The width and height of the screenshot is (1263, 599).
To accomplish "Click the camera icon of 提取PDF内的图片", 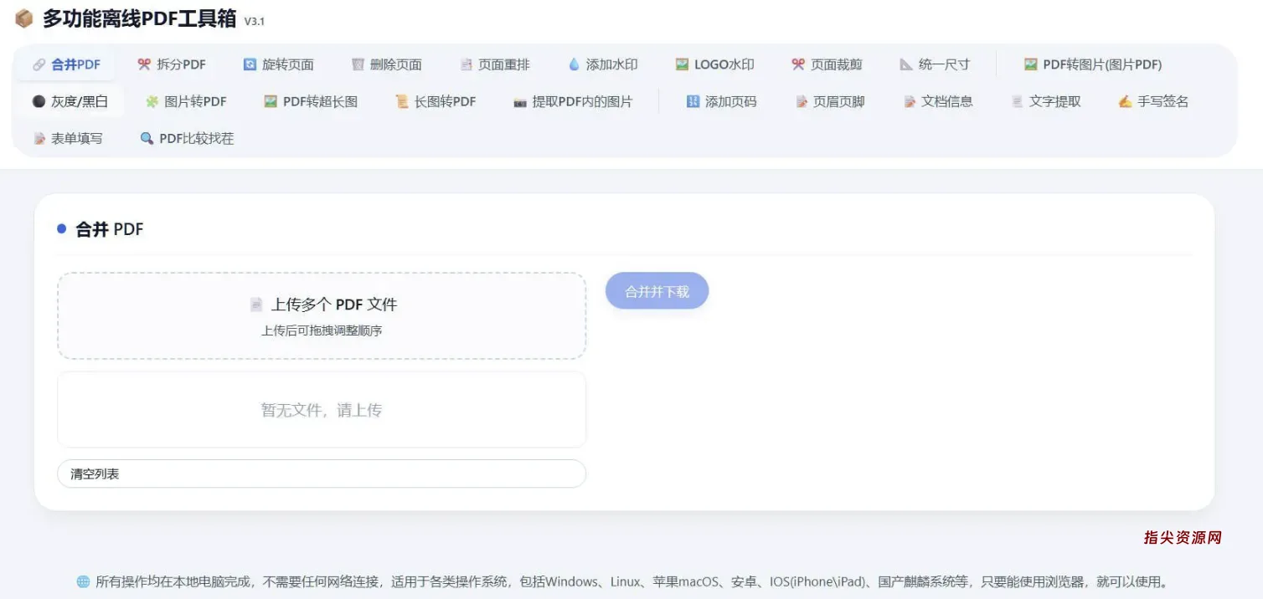I will (x=520, y=101).
